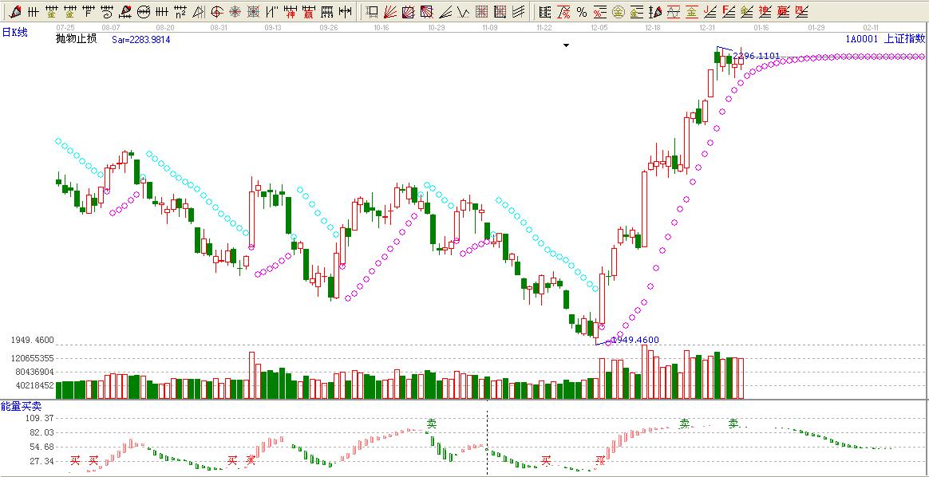
Task: Click the Sar=2283.9814 value label
Action: [x=140, y=39]
